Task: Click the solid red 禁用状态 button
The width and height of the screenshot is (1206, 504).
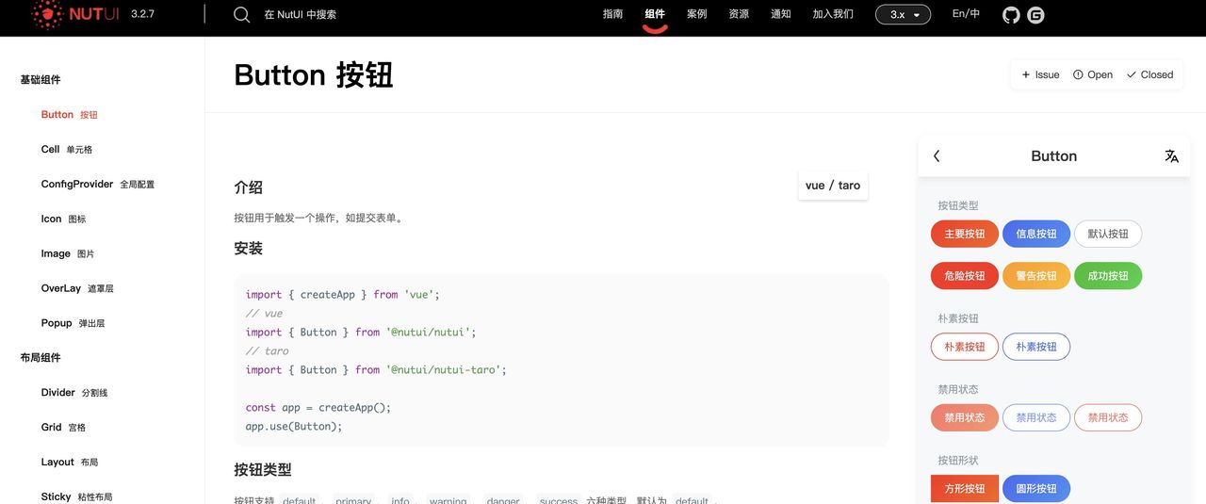Action: pos(965,417)
